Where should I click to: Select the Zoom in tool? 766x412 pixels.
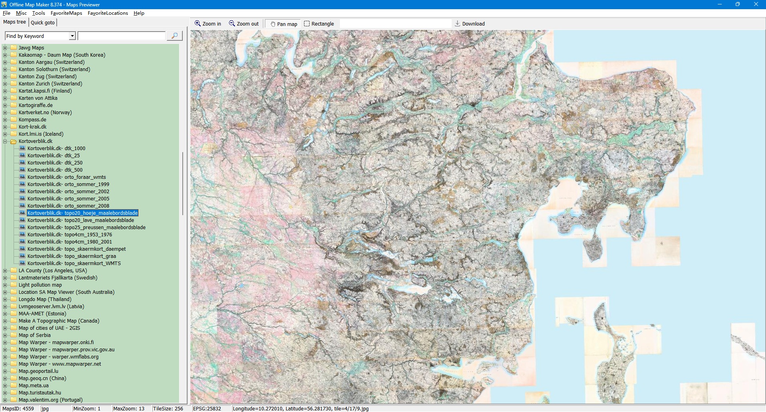click(207, 24)
